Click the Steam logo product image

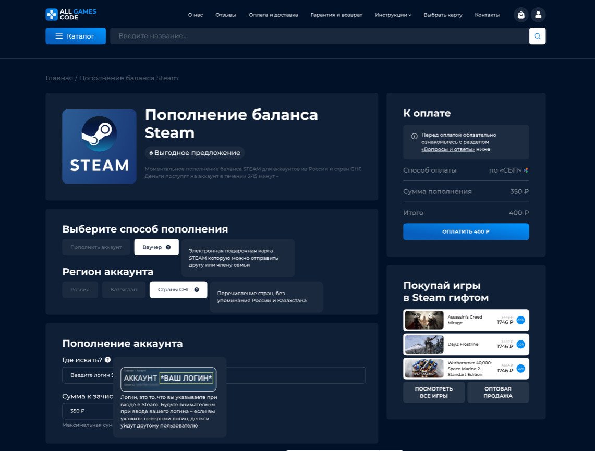click(x=99, y=147)
